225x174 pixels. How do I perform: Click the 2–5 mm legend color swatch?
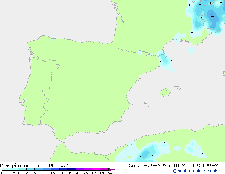tap(31, 169)
